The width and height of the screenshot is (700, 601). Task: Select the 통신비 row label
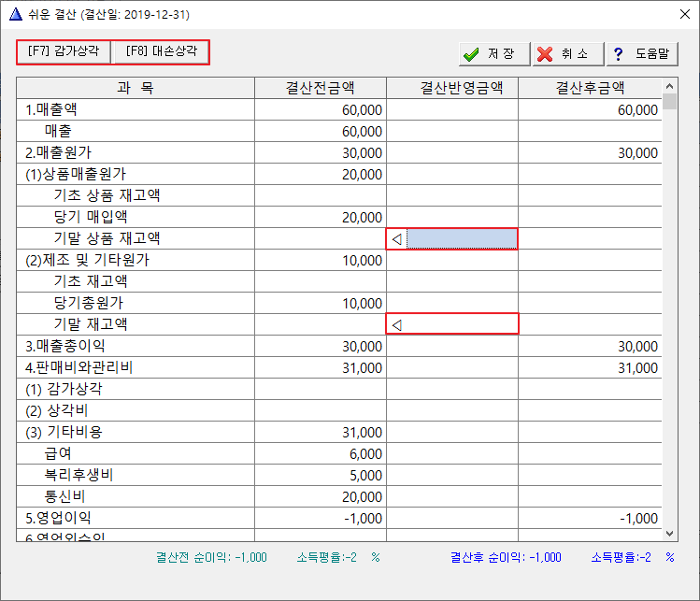[x=64, y=496]
